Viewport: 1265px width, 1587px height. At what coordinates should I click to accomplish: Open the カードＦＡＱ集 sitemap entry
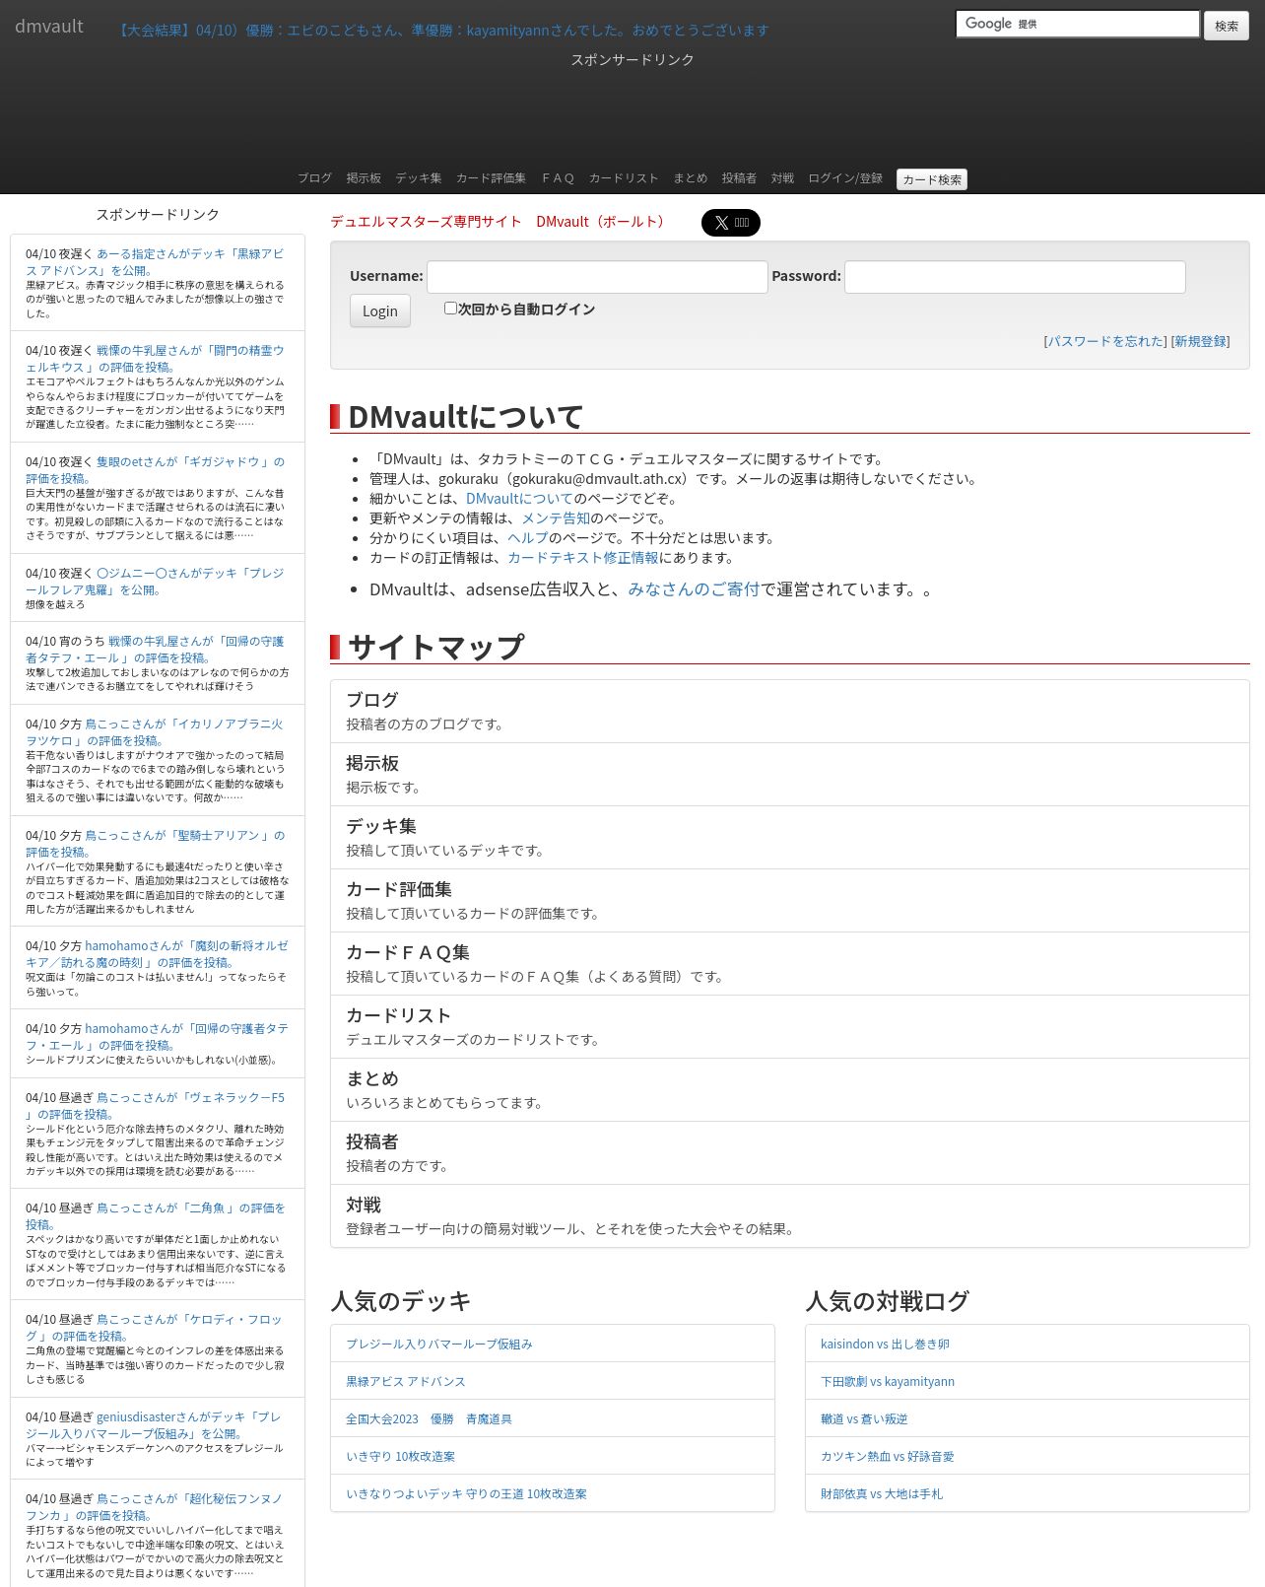[790, 963]
